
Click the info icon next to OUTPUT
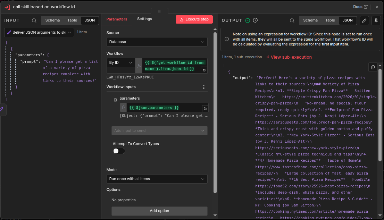pos(255,20)
